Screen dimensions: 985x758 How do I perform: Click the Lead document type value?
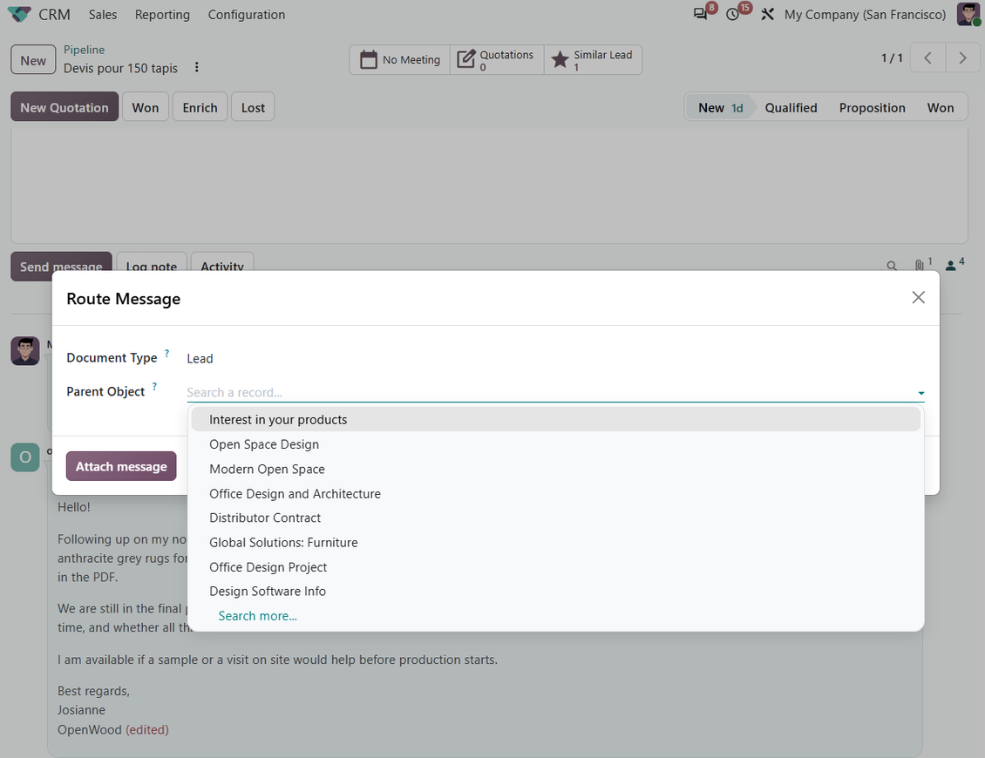[x=200, y=359]
